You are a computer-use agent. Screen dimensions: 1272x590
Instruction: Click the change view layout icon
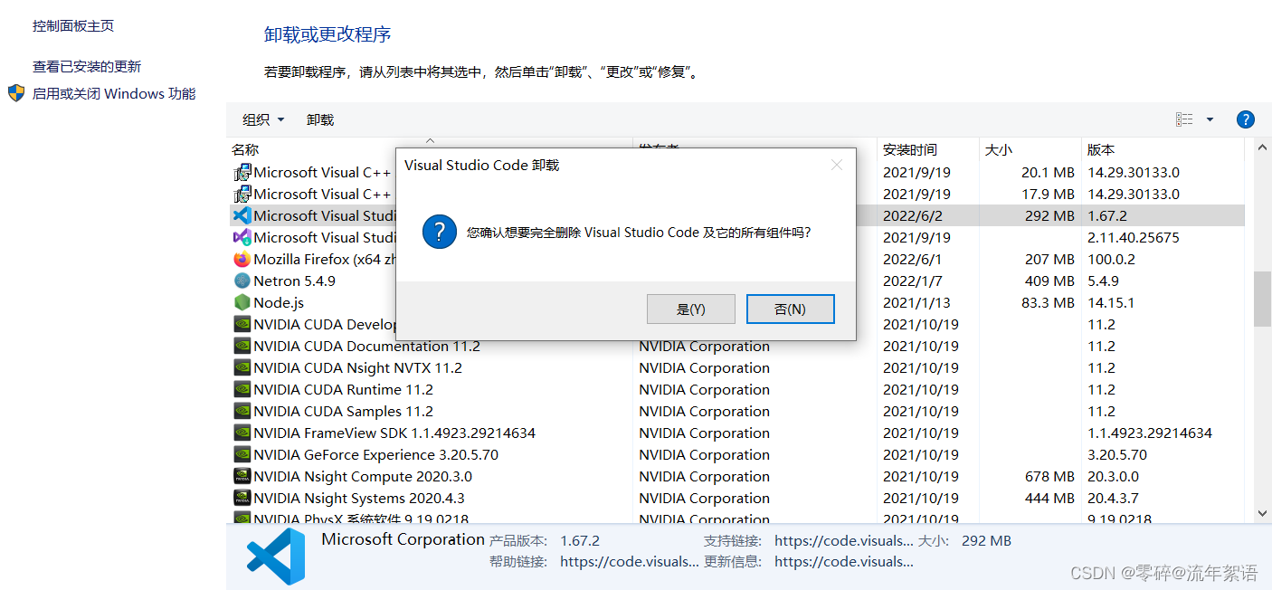pos(1184,119)
